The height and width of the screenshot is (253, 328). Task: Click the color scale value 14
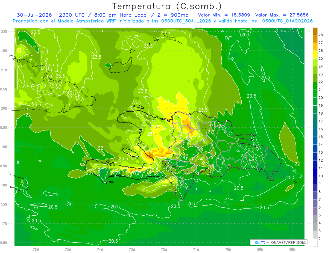click(x=321, y=145)
